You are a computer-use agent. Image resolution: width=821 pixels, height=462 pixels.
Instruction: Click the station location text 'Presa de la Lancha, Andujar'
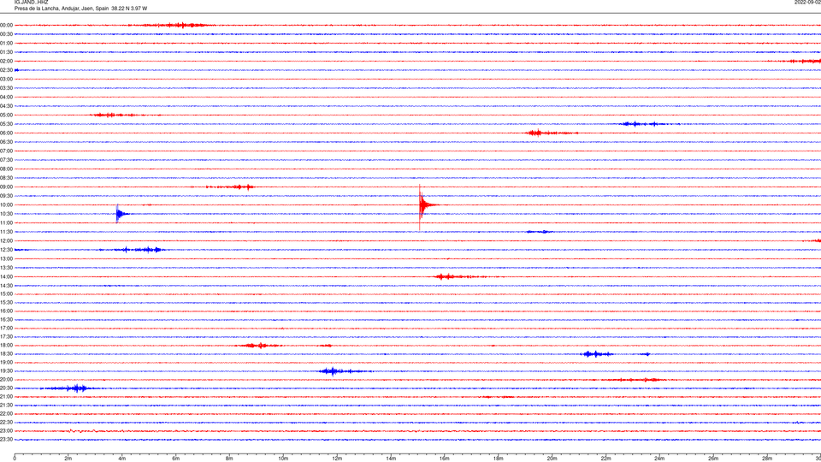(x=46, y=9)
